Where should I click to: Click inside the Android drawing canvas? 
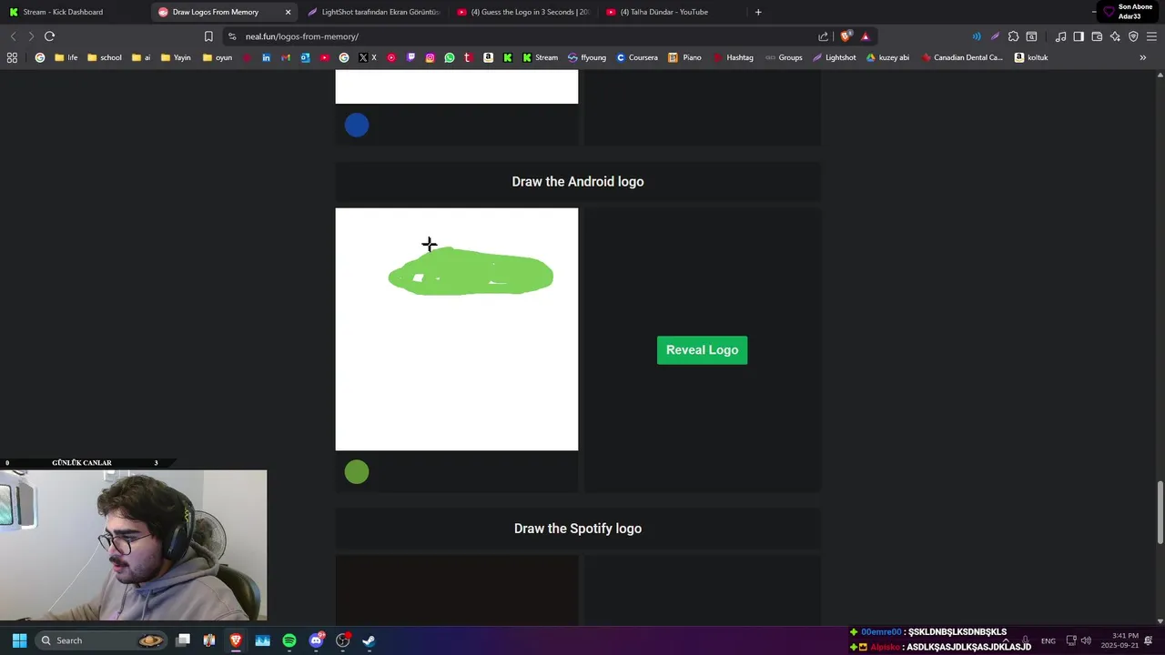point(456,329)
